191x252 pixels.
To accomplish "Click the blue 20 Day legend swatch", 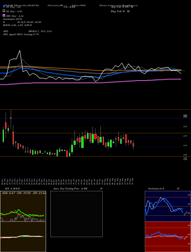I will pos(4,6).
